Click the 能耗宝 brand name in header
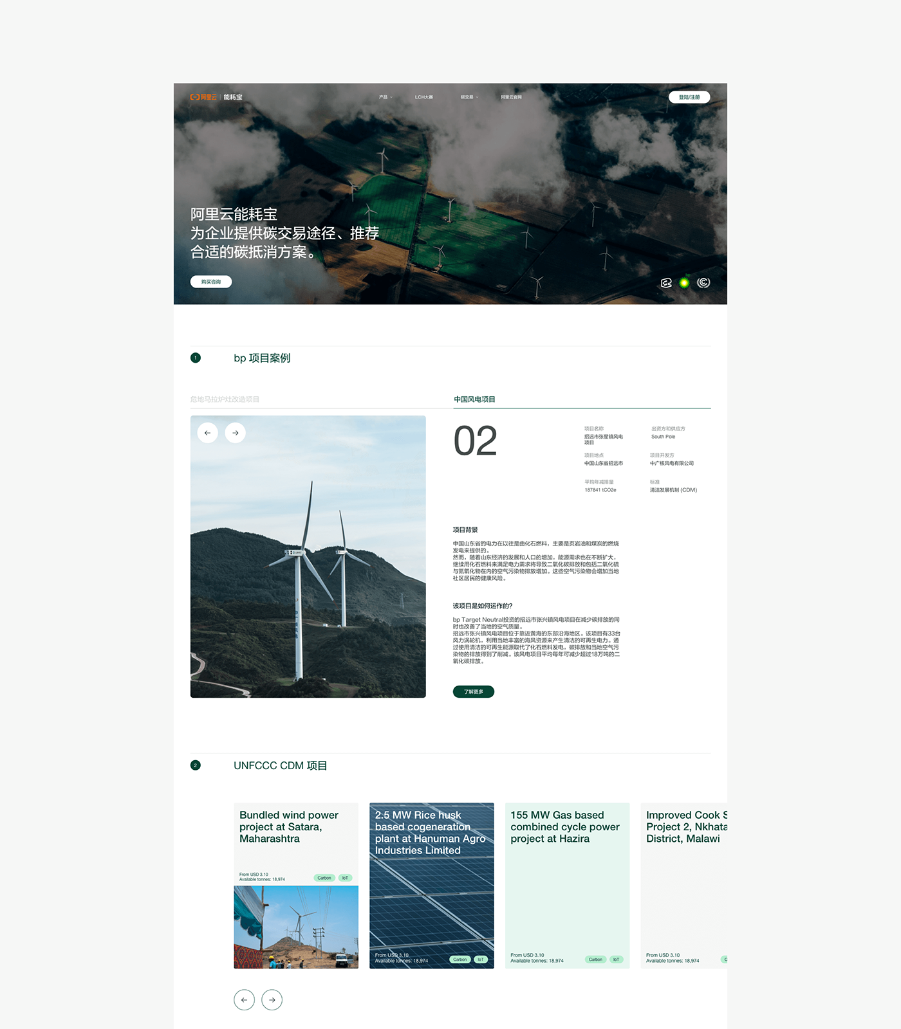 click(x=233, y=97)
